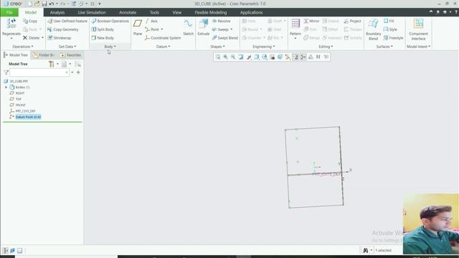The image size is (459, 258).
Task: Select the Extrude tool
Action: [203, 27]
